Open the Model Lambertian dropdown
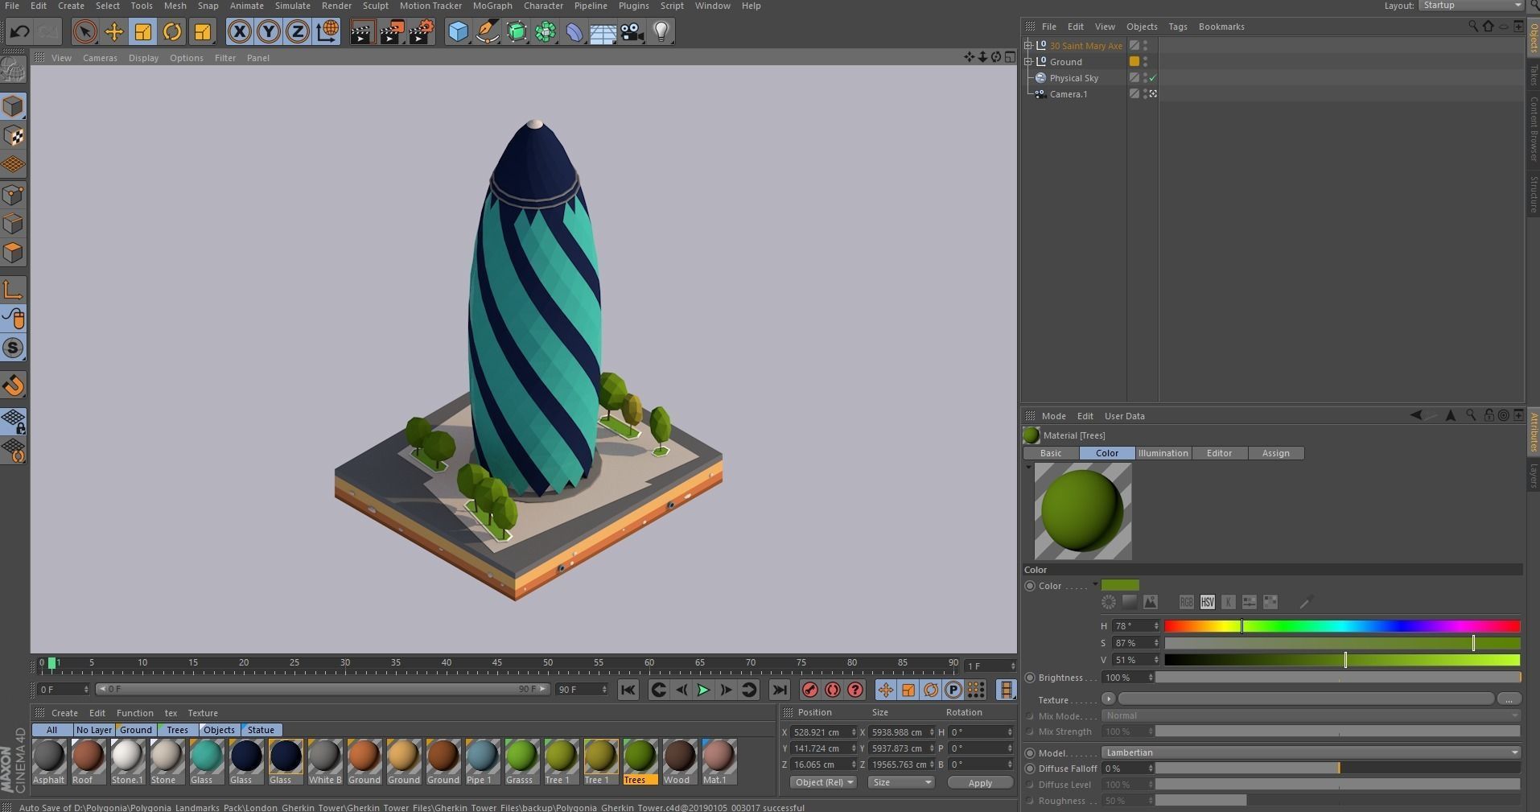 (x=1311, y=752)
